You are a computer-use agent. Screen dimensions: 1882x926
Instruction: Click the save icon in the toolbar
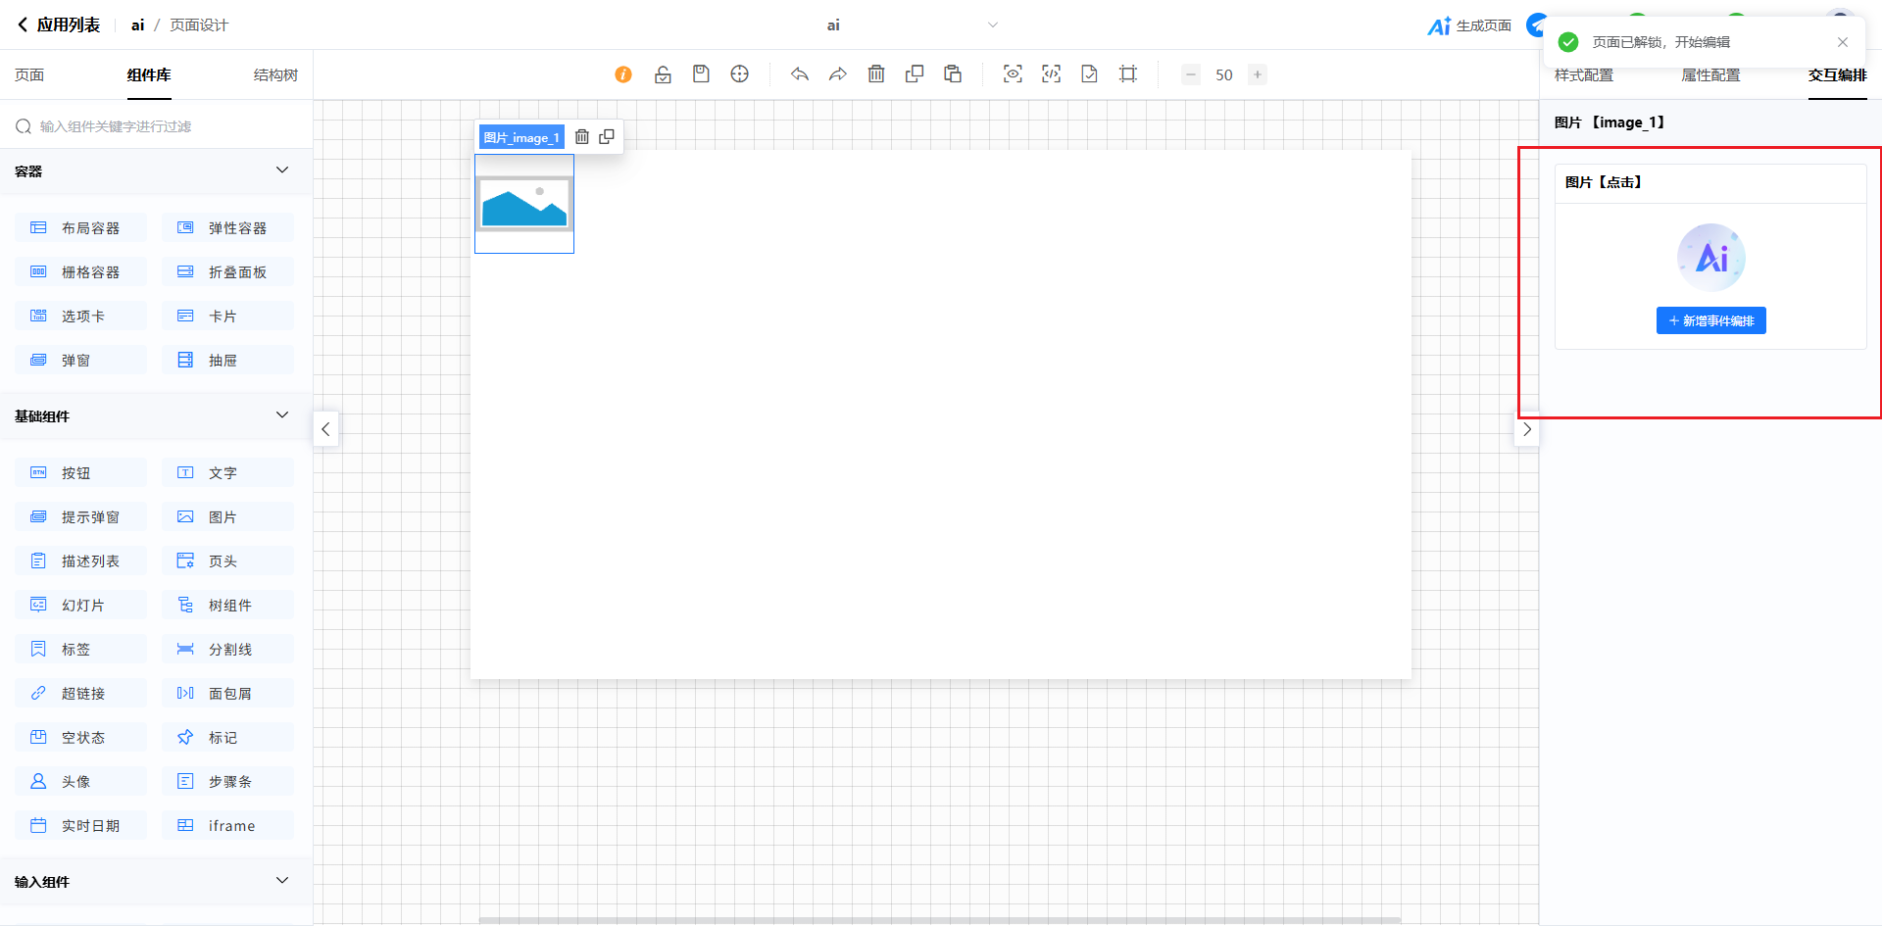point(701,74)
